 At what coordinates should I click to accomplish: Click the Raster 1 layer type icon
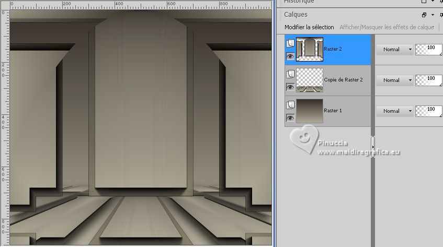[290, 105]
